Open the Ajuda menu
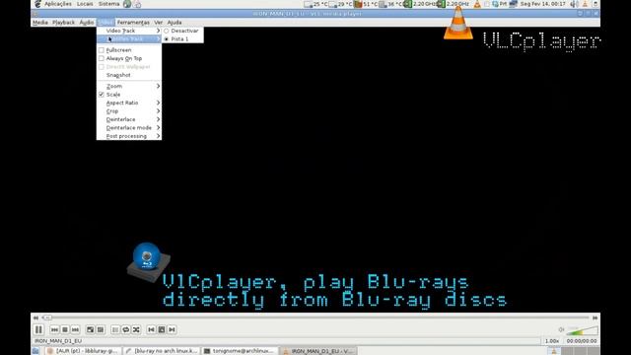This screenshot has width=631, height=355. 175,23
